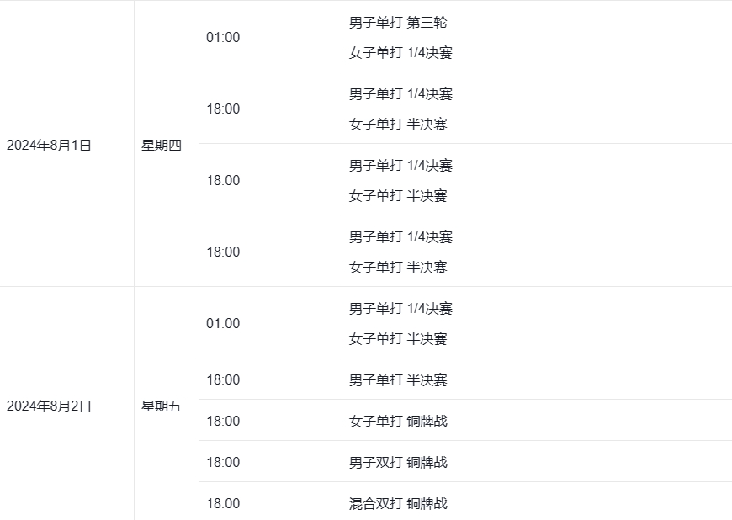Select Thursday's first 18:00 time cell
The width and height of the screenshot is (732, 520).
[223, 109]
